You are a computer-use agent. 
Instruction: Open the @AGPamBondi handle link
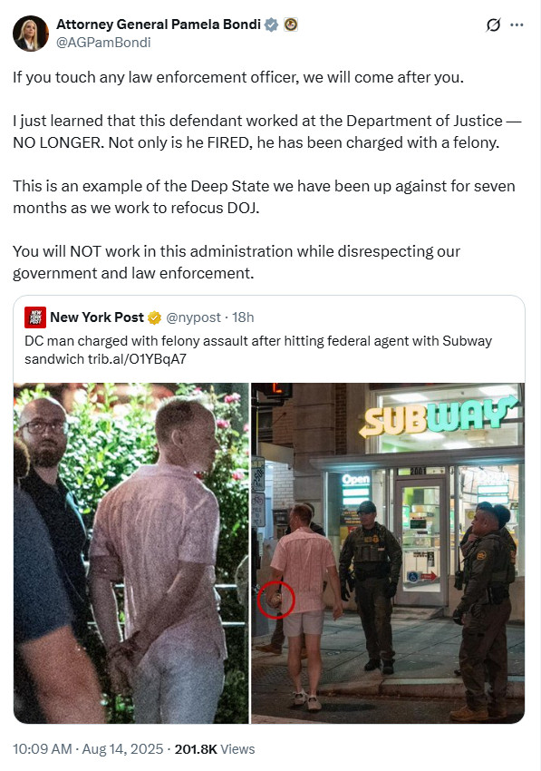(x=103, y=43)
